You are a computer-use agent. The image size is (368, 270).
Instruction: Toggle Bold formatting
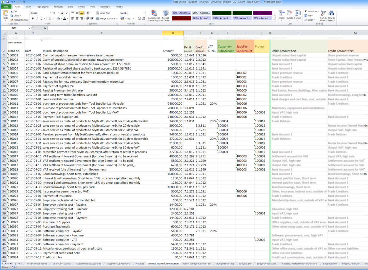[33, 18]
